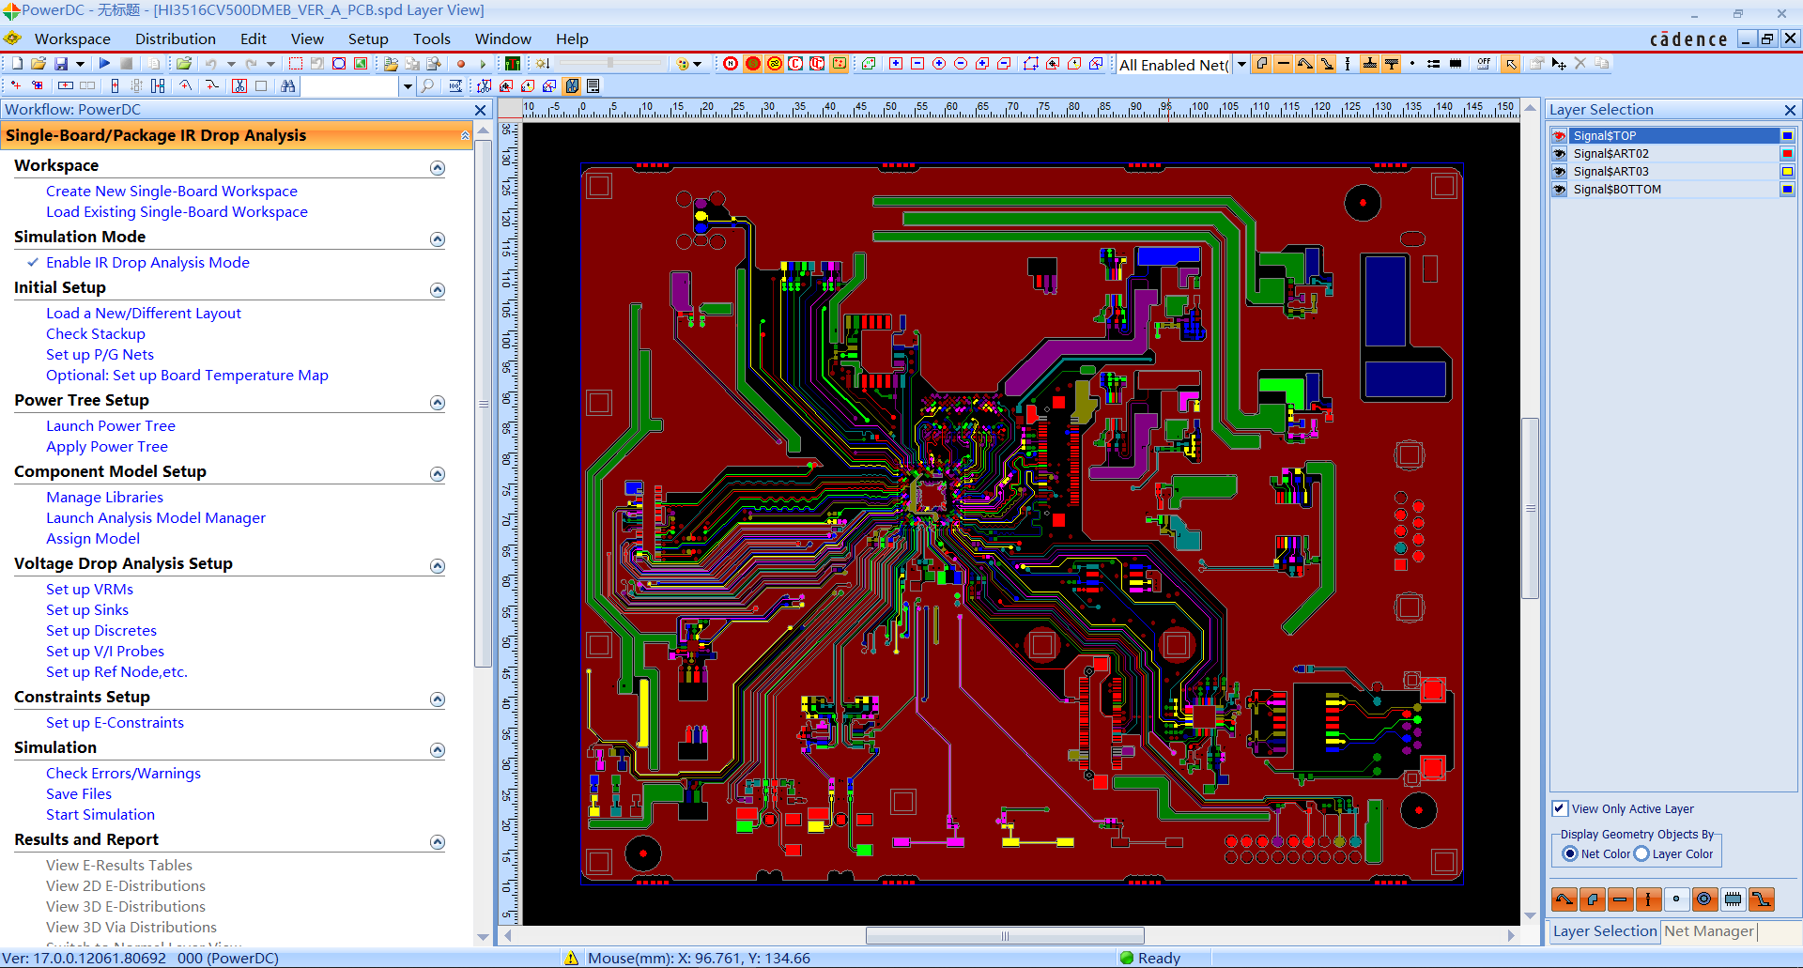
Task: Collapse the Voltage Drop Analysis Setup expander
Action: point(438,566)
